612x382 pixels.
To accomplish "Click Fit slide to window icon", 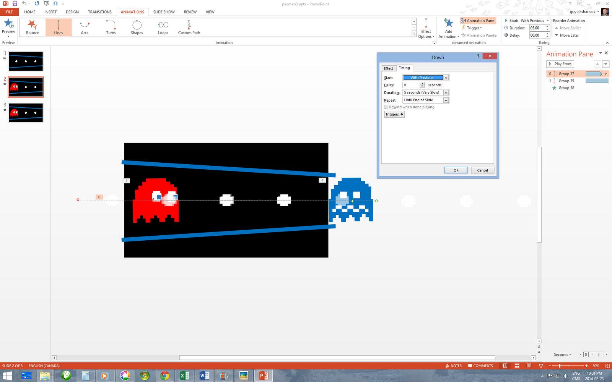I will tap(607, 366).
